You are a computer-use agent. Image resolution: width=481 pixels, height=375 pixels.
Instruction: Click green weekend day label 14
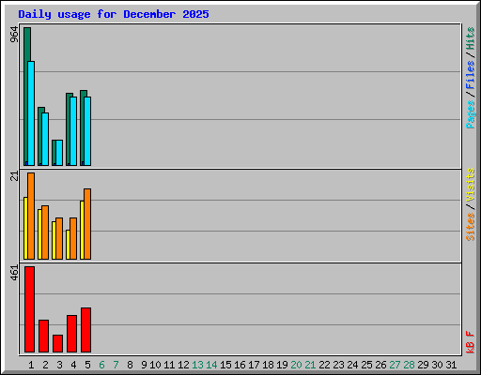pyautogui.click(x=211, y=365)
